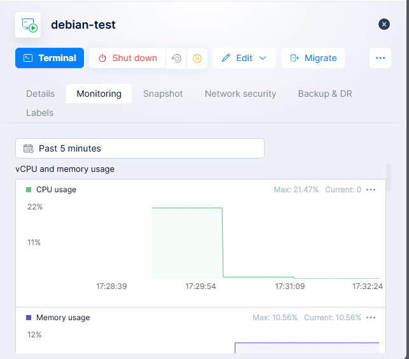The width and height of the screenshot is (409, 359).
Task: Click the restart VM icon
Action: pyautogui.click(x=176, y=59)
